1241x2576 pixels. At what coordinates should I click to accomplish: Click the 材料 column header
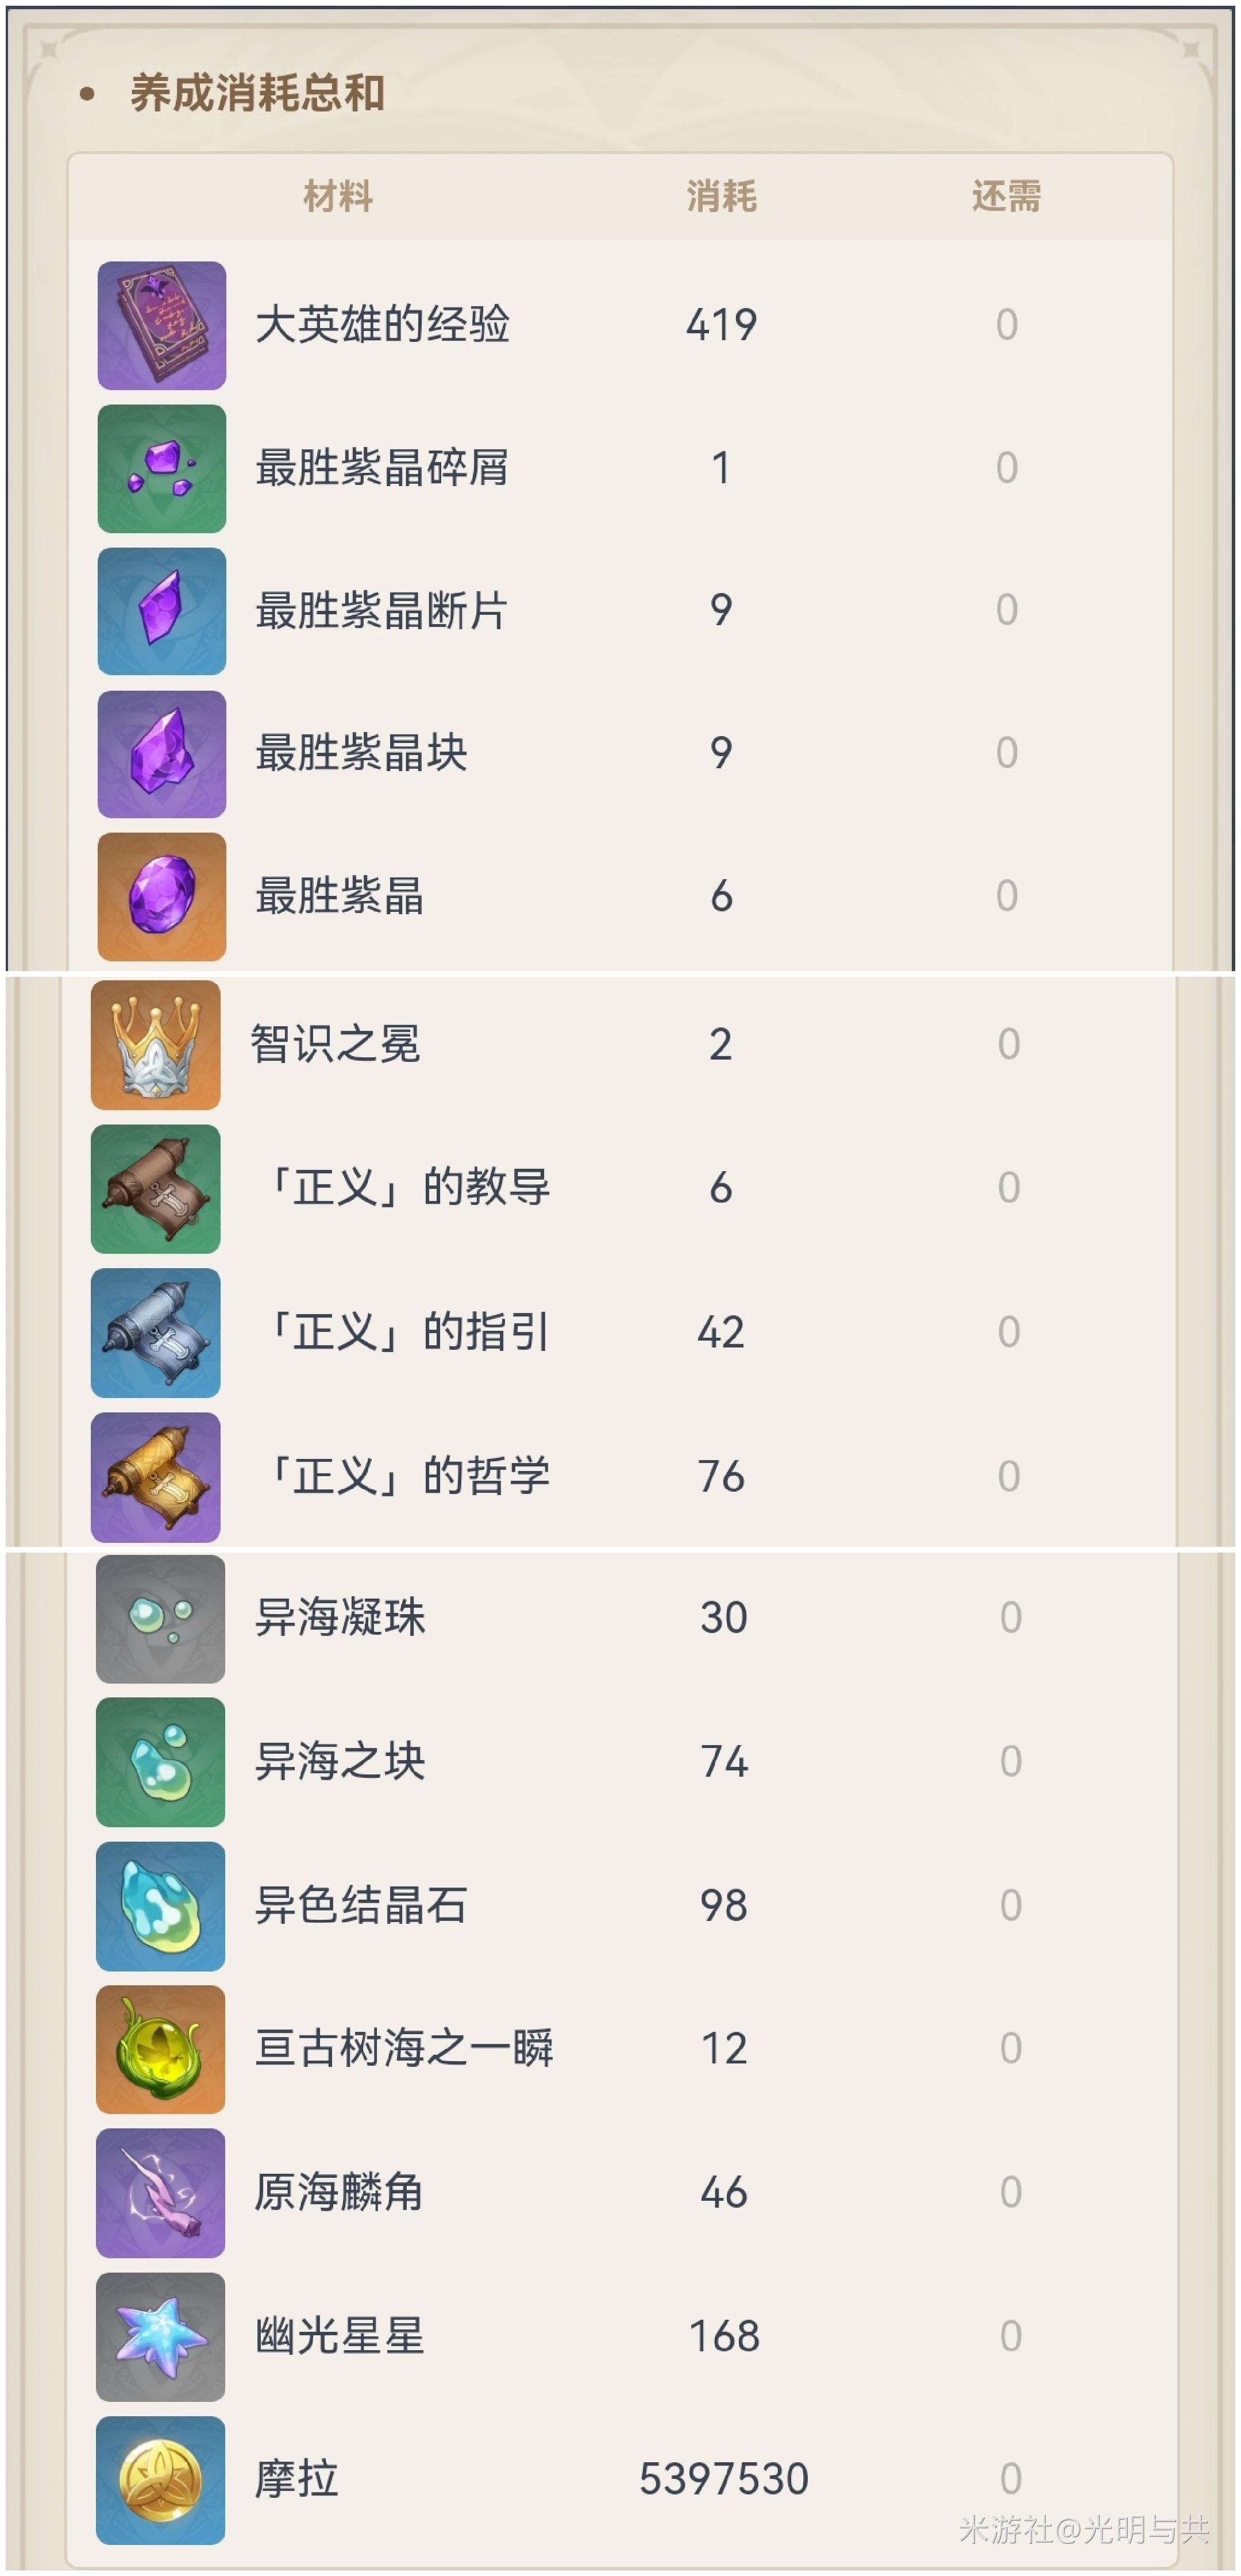pyautogui.click(x=338, y=196)
